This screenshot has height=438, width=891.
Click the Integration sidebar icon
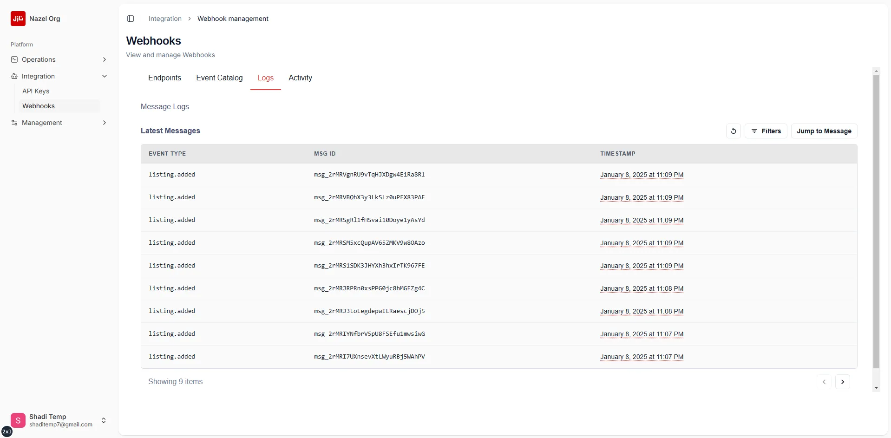point(14,76)
